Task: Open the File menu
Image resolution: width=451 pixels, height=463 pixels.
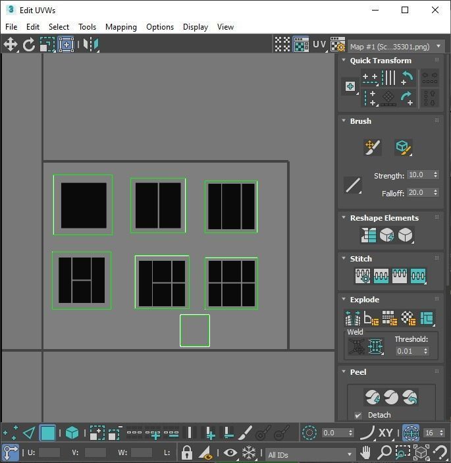Action: [x=11, y=27]
